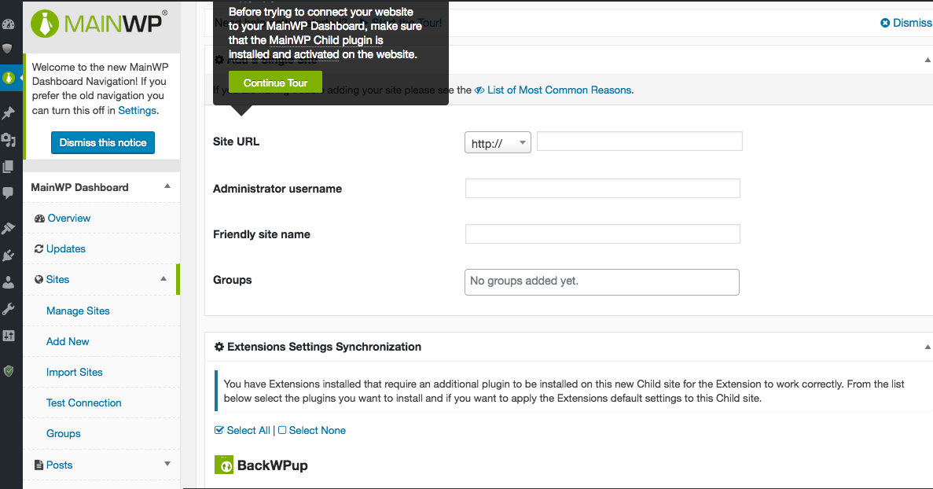This screenshot has height=489, width=933.
Task: Open the Appearance brush icon in sidebar
Action: tap(9, 228)
